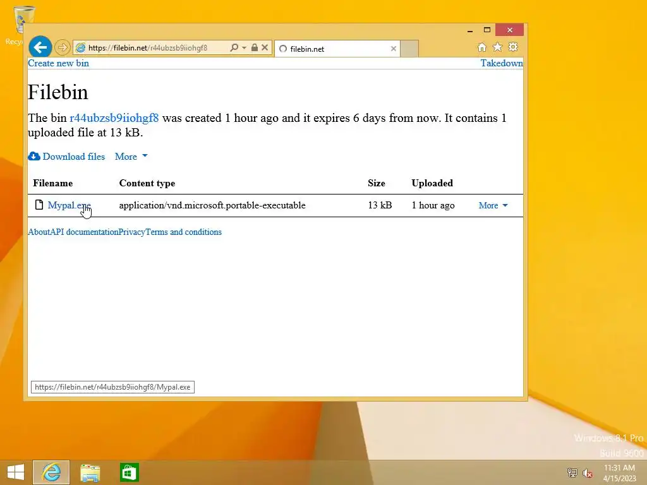Viewport: 647px width, 485px height.
Task: Click the Content type column header
Action: click(x=147, y=183)
